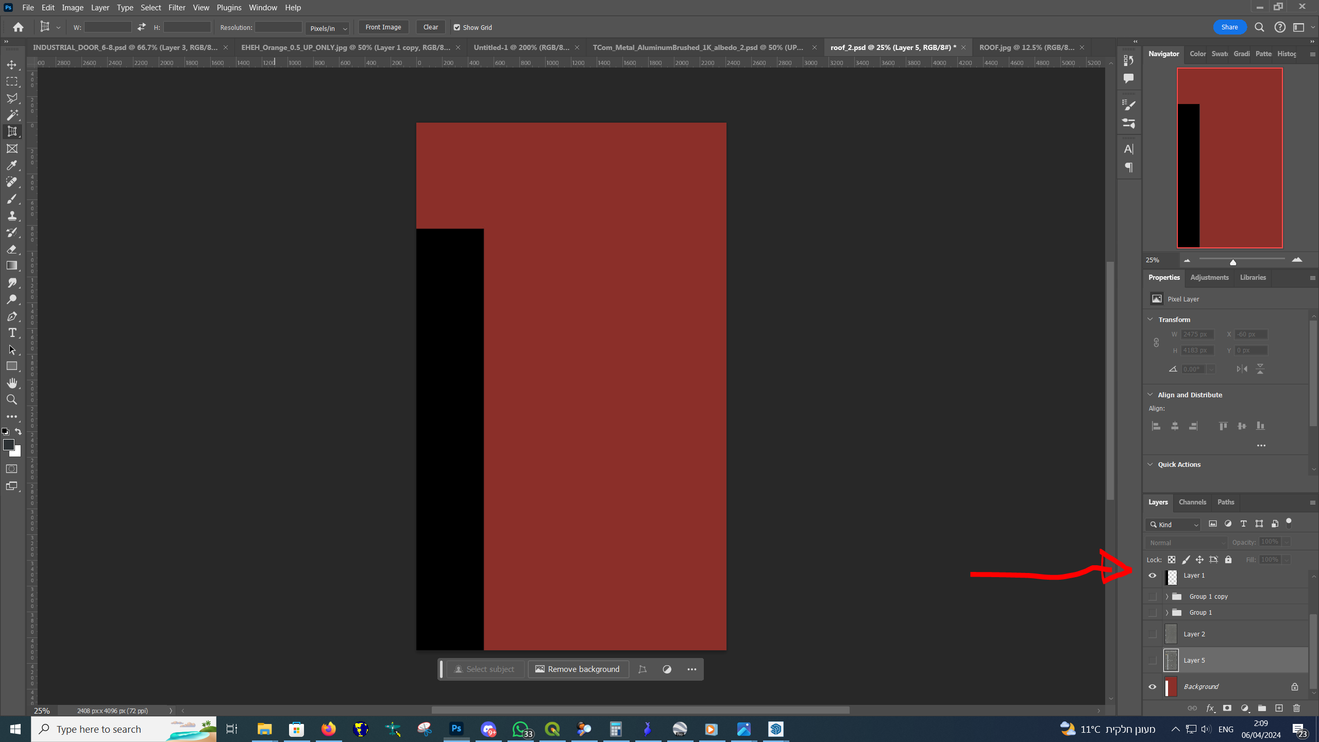This screenshot has width=1319, height=742.
Task: Uncheck the Show Grid checkbox
Action: 456,27
